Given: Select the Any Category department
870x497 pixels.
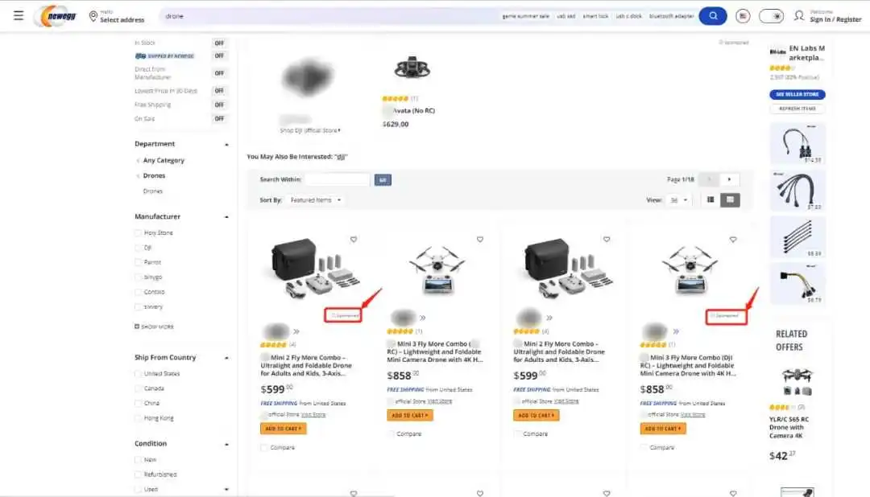Looking at the screenshot, I should [163, 160].
